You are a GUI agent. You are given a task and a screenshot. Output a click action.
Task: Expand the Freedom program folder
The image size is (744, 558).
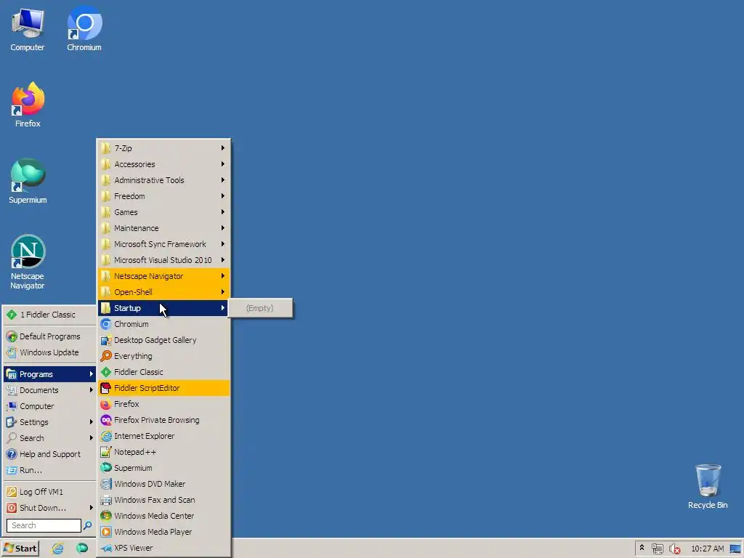point(163,196)
